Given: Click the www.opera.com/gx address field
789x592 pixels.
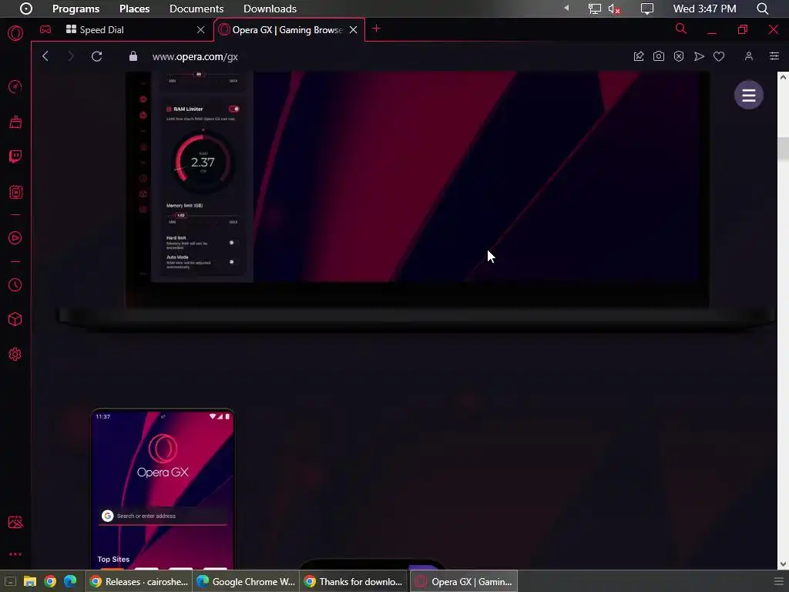Looking at the screenshot, I should click(195, 56).
